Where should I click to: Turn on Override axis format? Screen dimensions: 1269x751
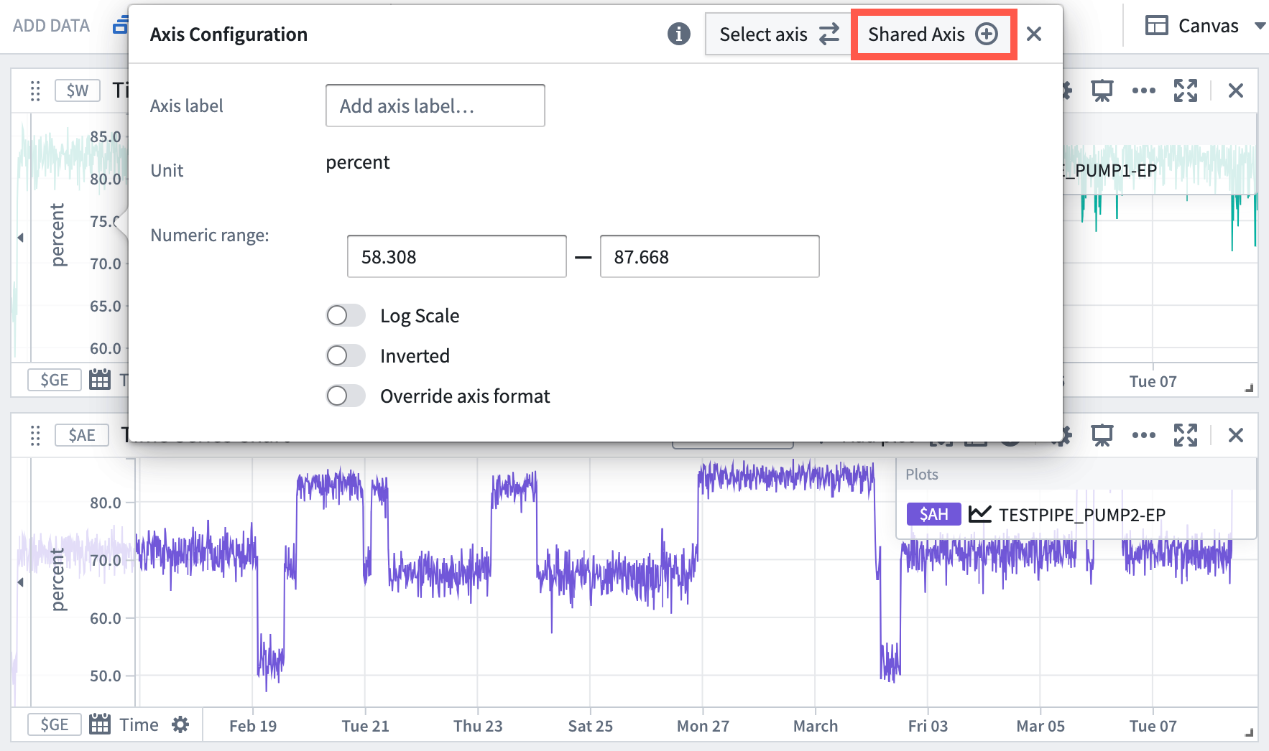[346, 396]
